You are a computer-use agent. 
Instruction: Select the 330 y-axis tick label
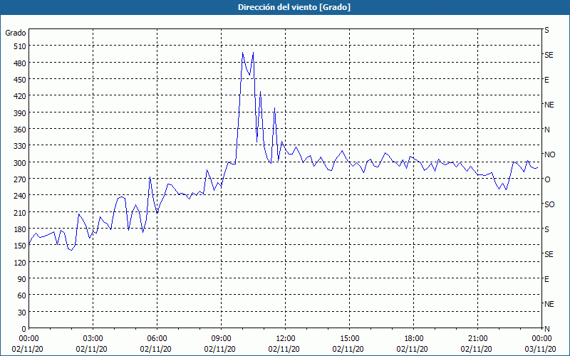tap(20, 146)
